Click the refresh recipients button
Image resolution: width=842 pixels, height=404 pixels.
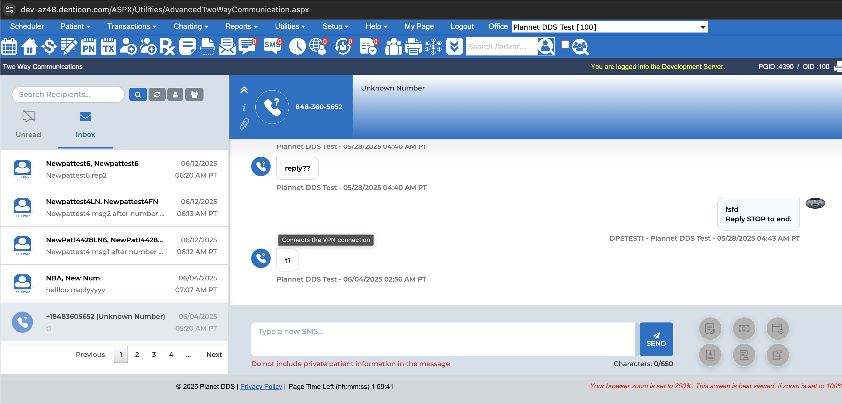coord(157,94)
